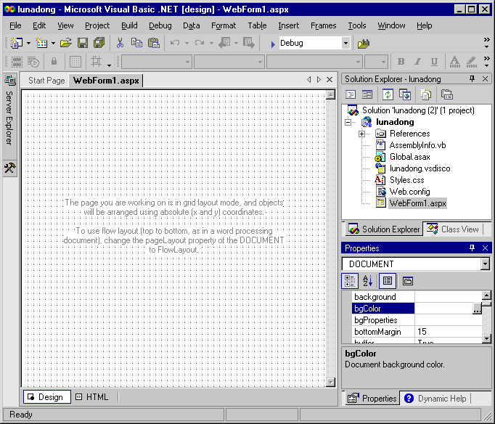
Task: Toggle Bold formatting button
Action: click(401, 62)
